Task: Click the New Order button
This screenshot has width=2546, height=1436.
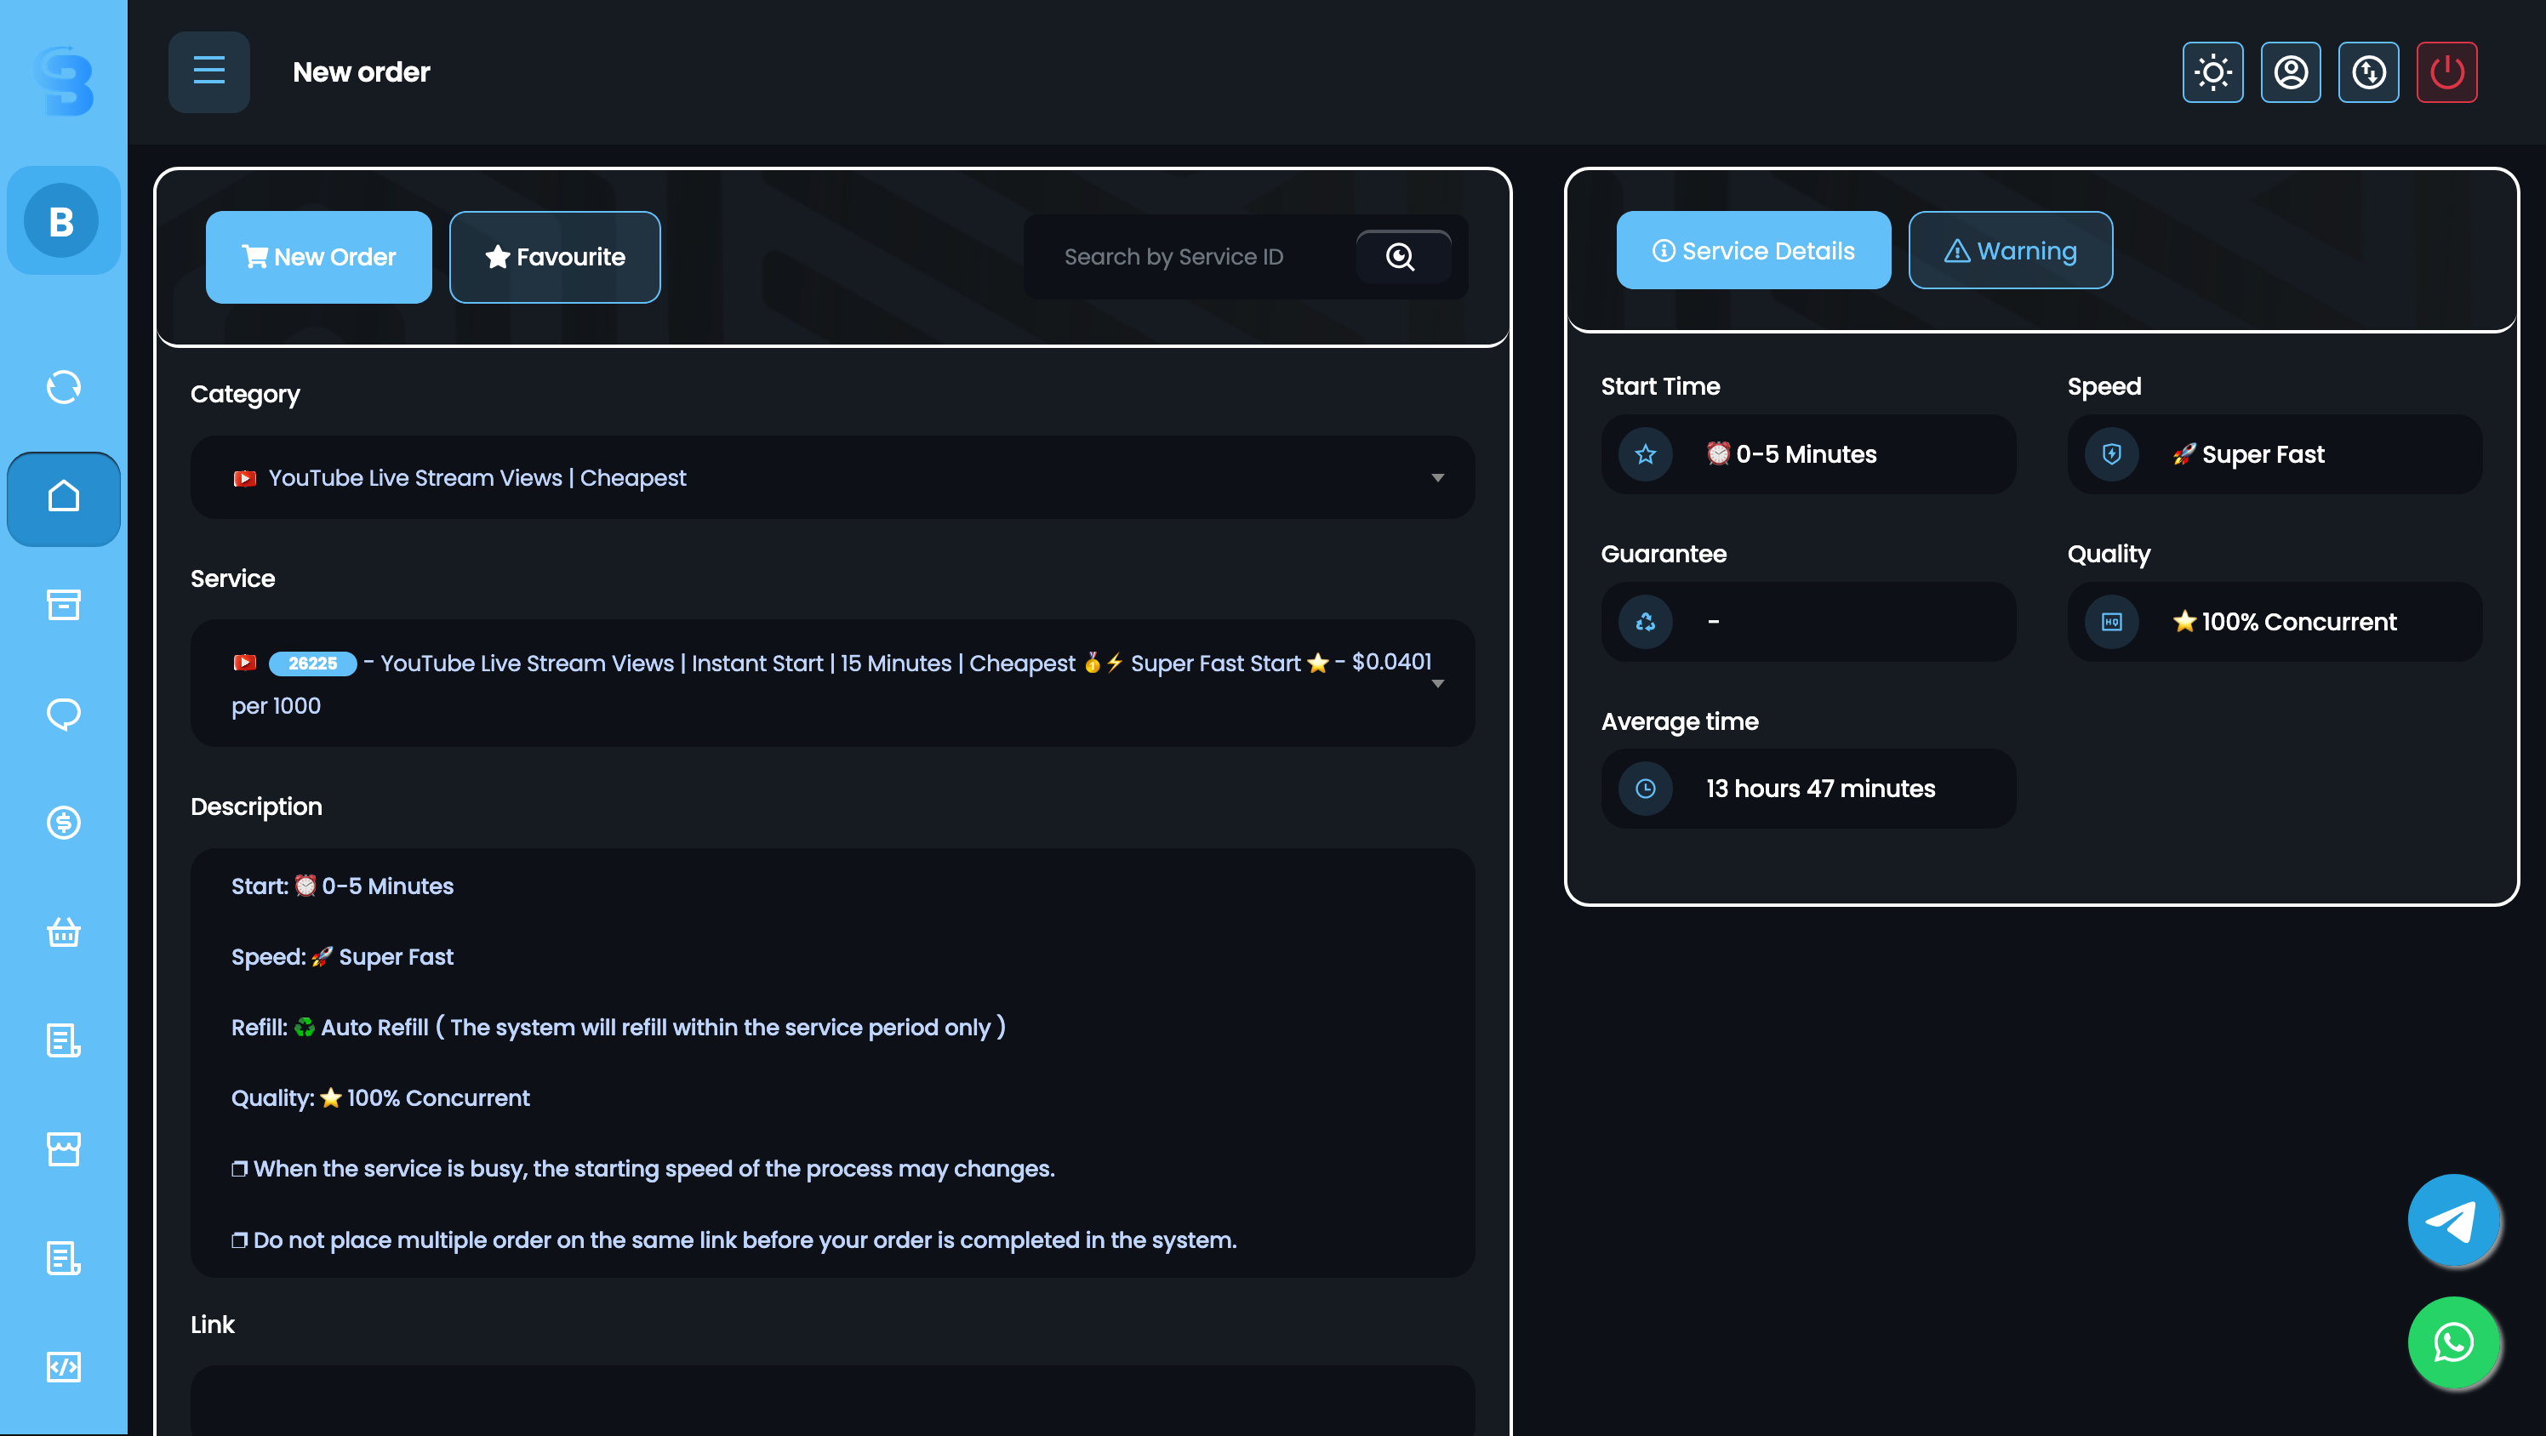Action: (x=318, y=257)
